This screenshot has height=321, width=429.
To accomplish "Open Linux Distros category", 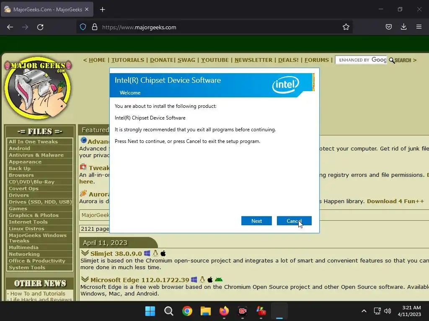I will pyautogui.click(x=26, y=229).
